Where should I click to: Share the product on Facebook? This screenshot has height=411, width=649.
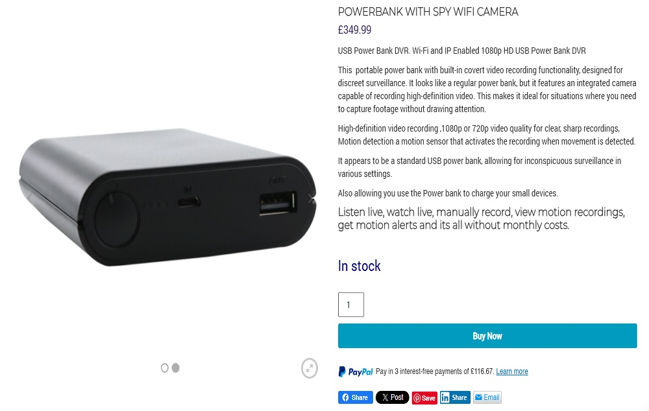[x=356, y=397]
